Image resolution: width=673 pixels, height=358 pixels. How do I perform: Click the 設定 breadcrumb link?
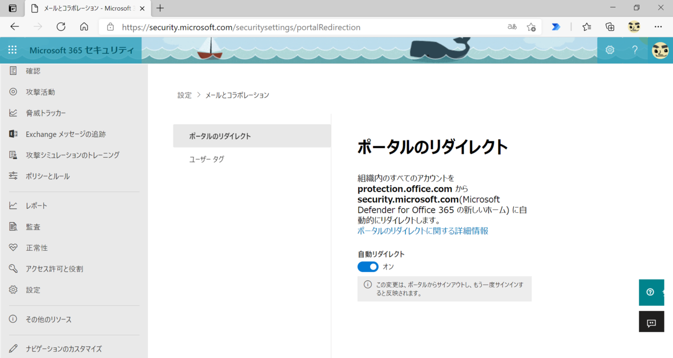[x=185, y=95]
